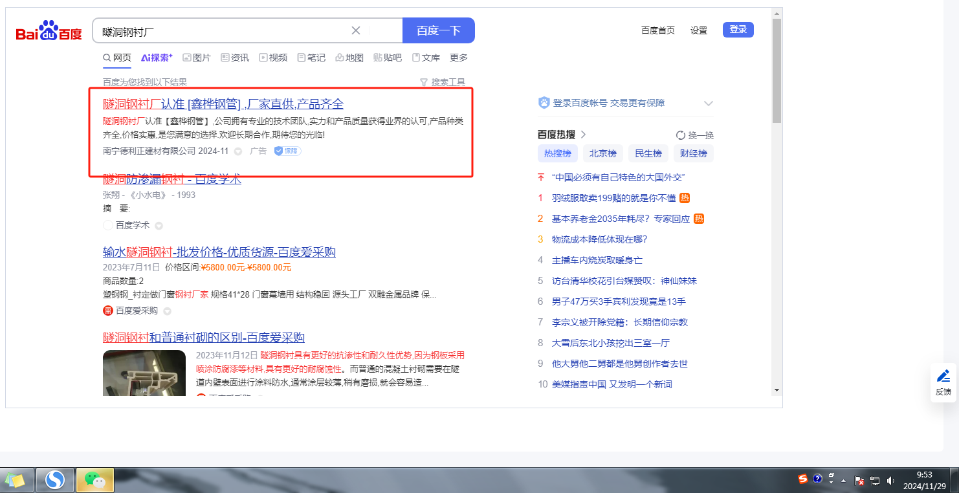Screen dimensions: 959x493
Task: Click the filter icon of 搜索工具
Action: [x=424, y=82]
